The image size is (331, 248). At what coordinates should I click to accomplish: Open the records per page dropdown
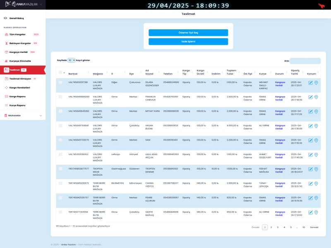pos(72,60)
